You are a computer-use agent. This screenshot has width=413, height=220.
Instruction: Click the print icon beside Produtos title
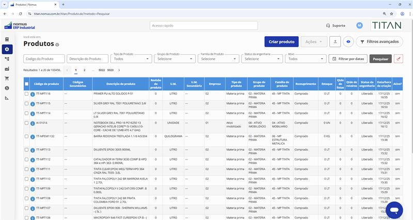57,44
